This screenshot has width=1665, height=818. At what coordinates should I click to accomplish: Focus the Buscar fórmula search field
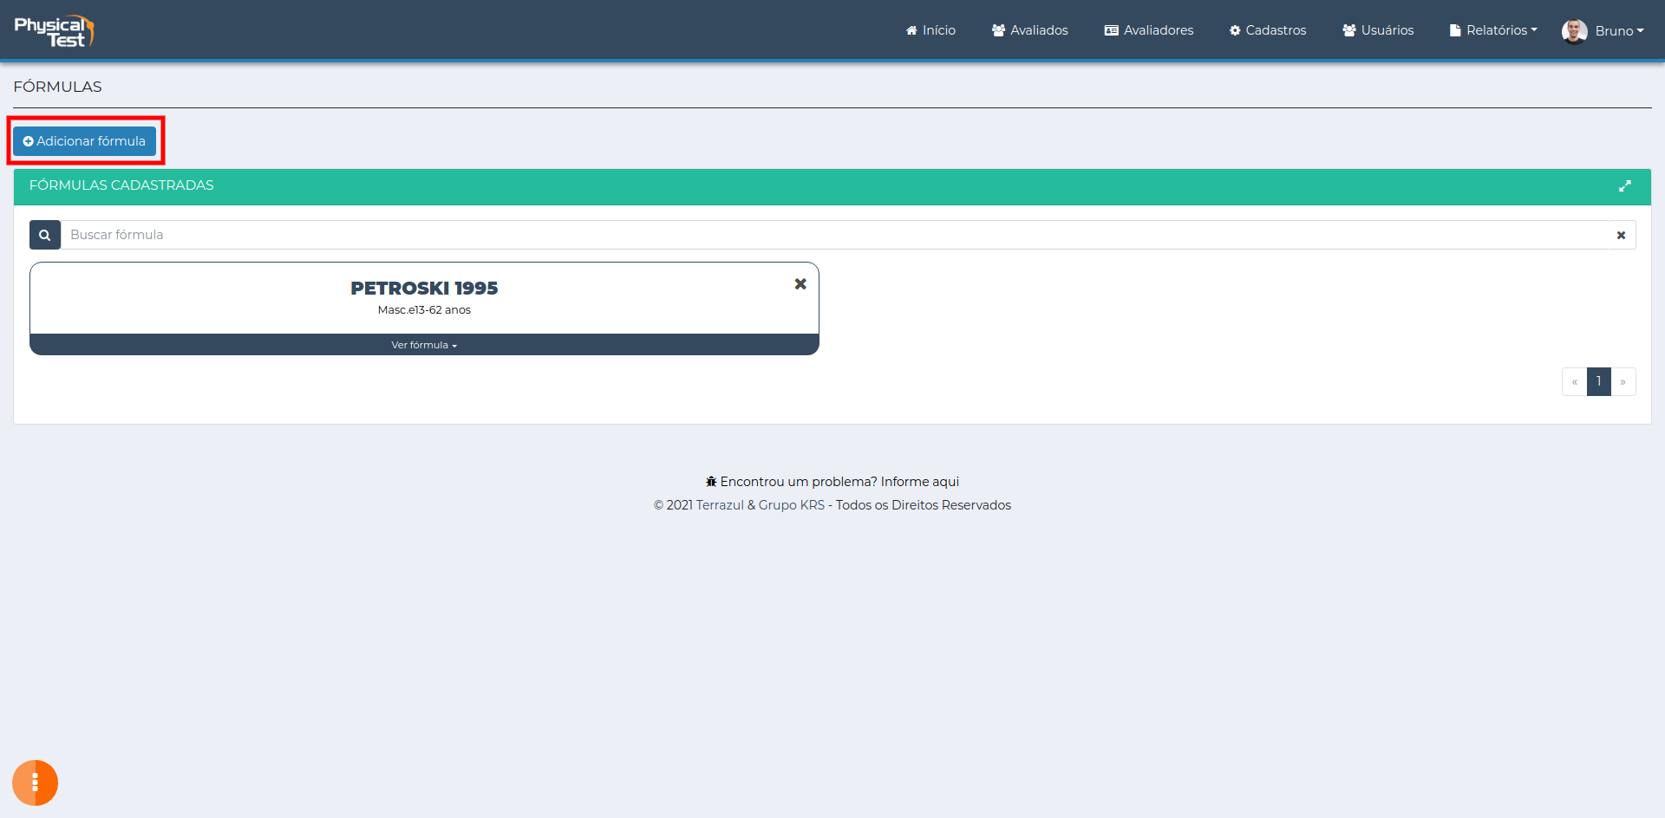coord(832,235)
